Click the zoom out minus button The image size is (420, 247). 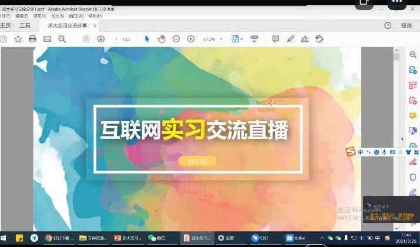click(x=176, y=39)
